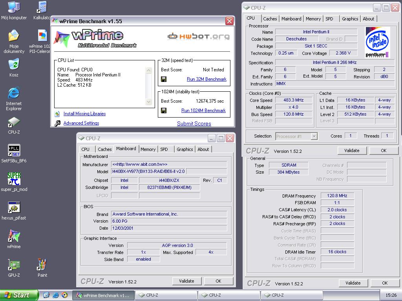
Task: Open Mój komputer desktop icon
Action: [14, 11]
